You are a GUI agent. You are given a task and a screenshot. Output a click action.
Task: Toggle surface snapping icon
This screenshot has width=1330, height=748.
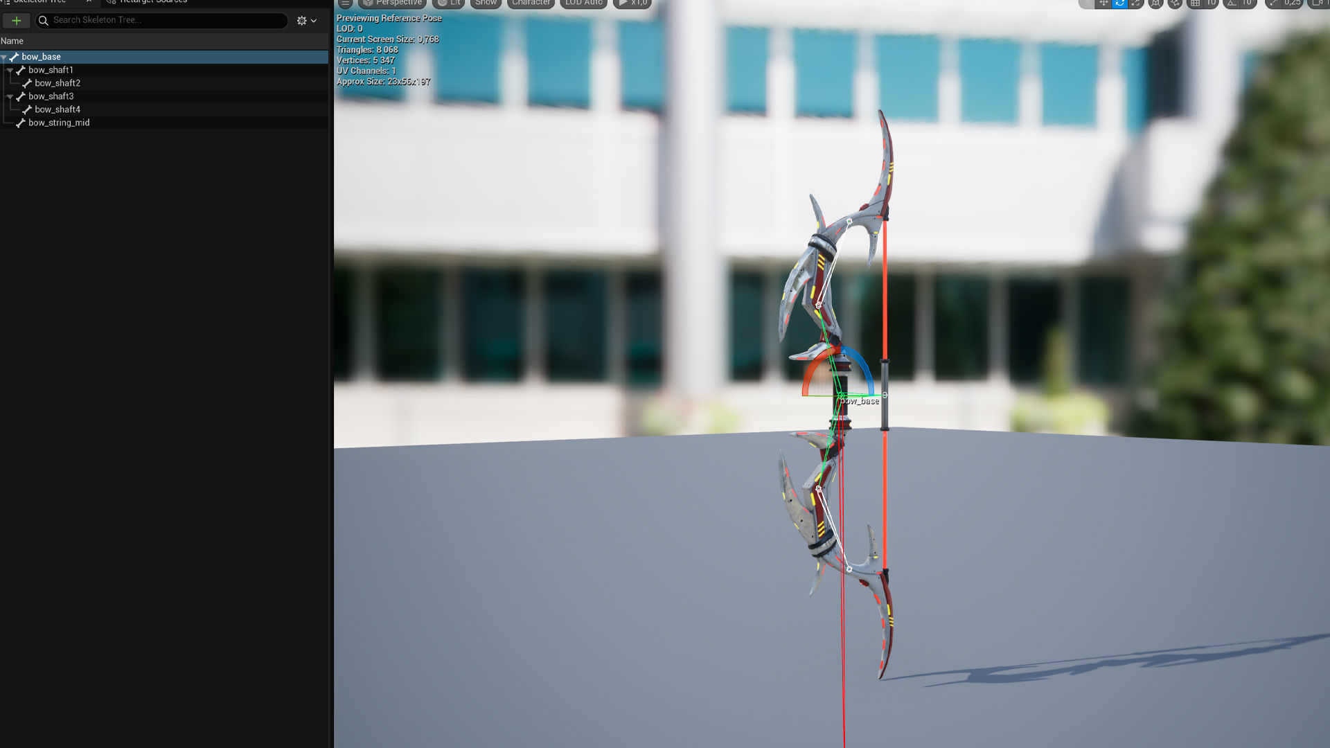pyautogui.click(x=1175, y=3)
